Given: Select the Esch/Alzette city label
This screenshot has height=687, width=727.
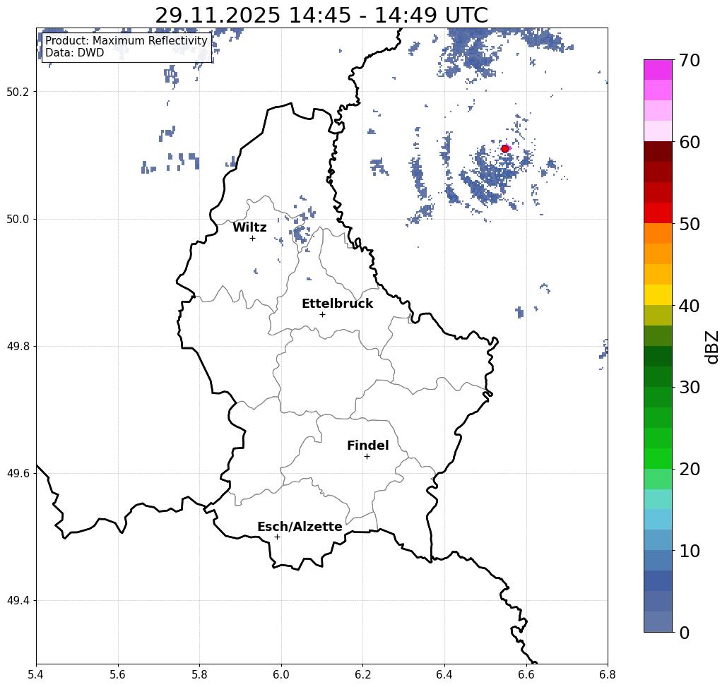Looking at the screenshot, I should click(300, 527).
